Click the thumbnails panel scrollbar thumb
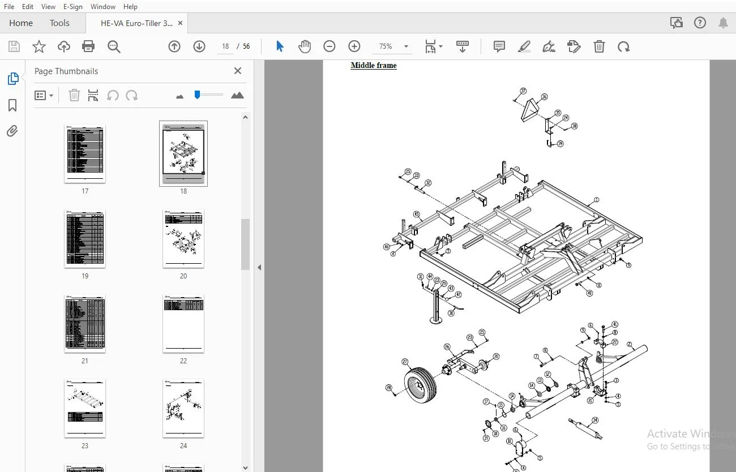Viewport: 736px width, 472px height. coord(245,244)
